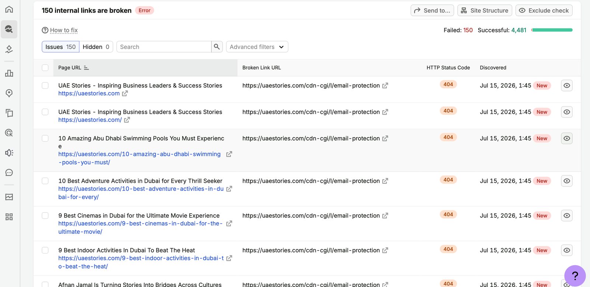Click the Exclude check button
This screenshot has height=287, width=590.
(x=544, y=10)
